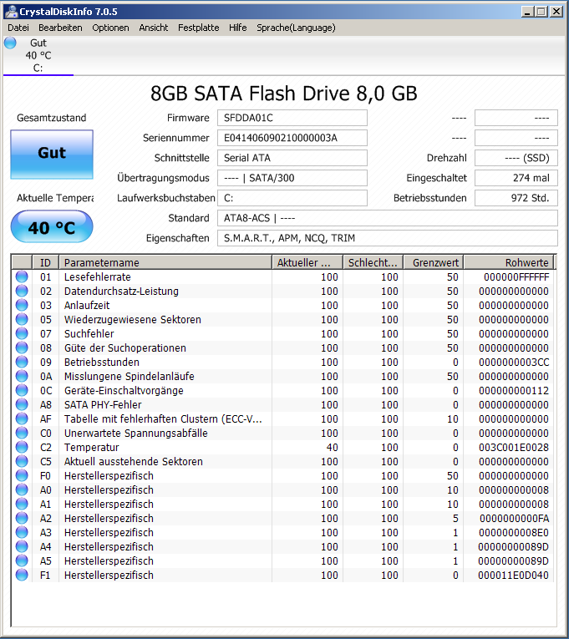Image resolution: width=569 pixels, height=639 pixels.
Task: Open the Festplatte menu
Action: coord(199,28)
